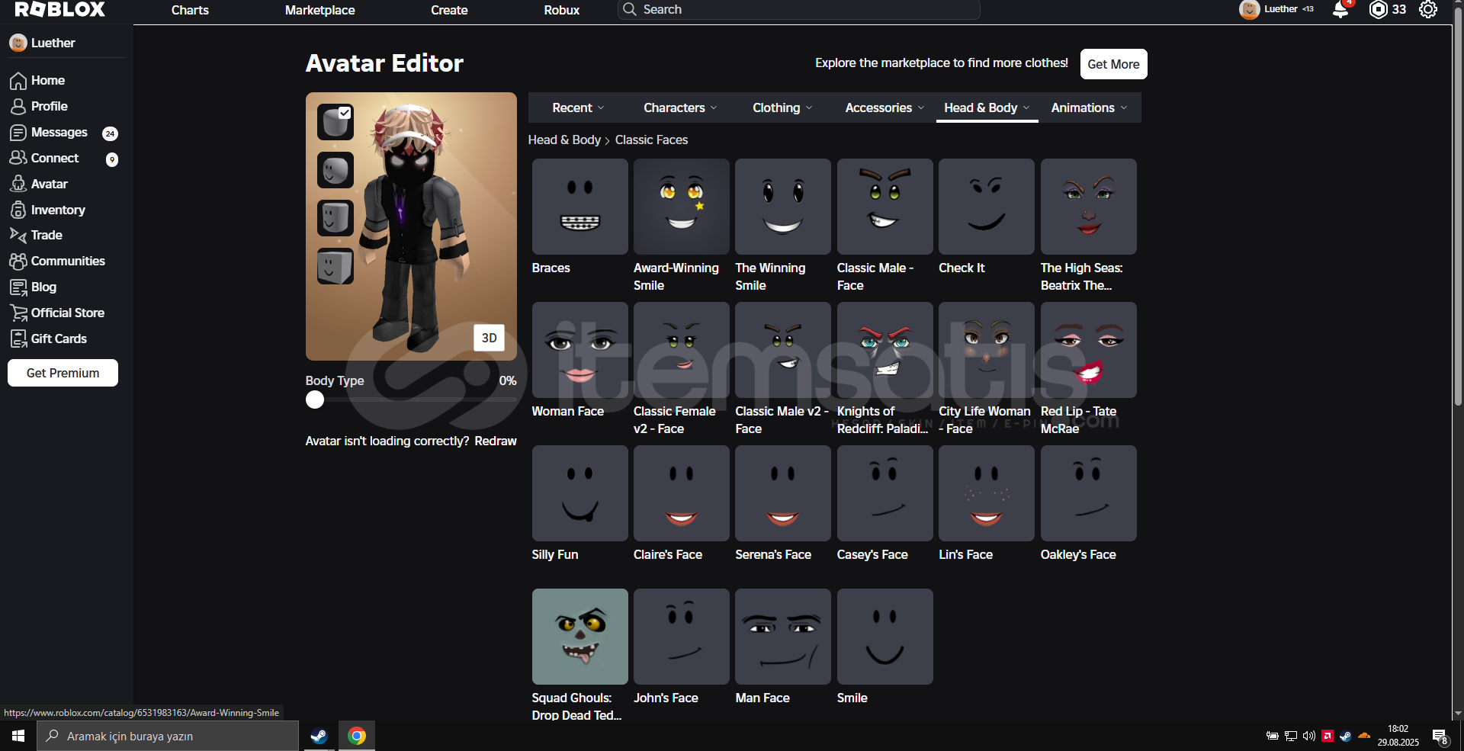
Task: Expand the Recent dropdown
Action: [x=578, y=108]
